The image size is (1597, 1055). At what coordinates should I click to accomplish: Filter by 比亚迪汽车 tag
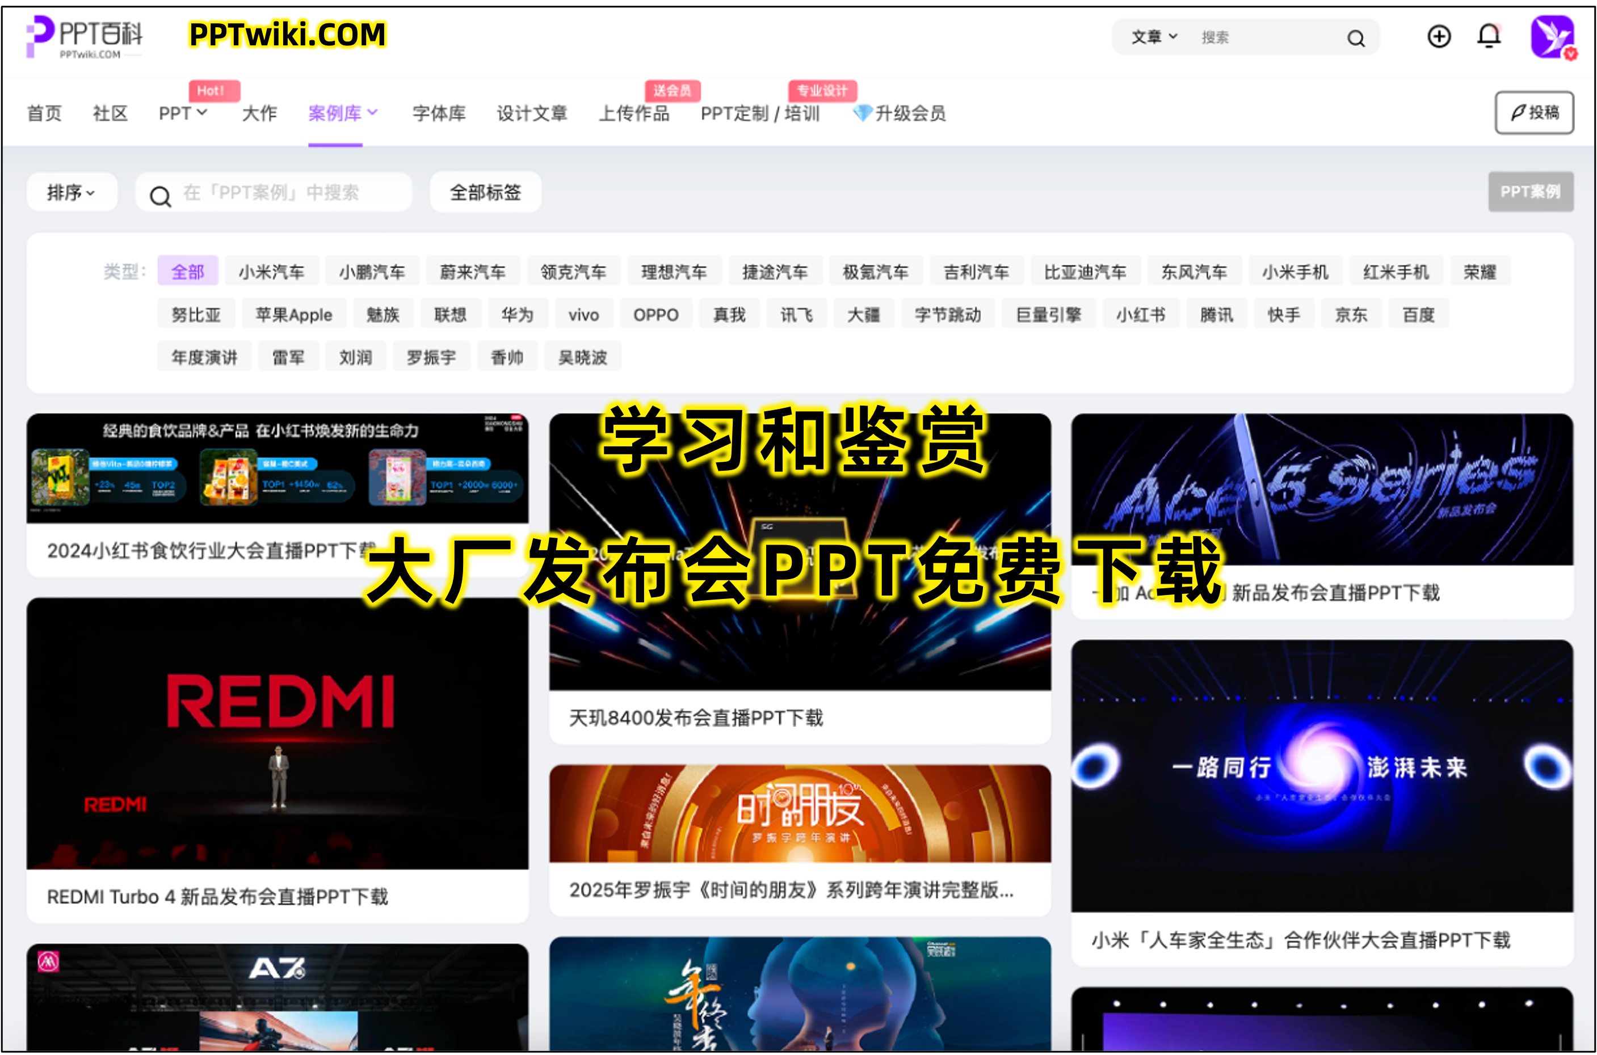coord(1085,271)
